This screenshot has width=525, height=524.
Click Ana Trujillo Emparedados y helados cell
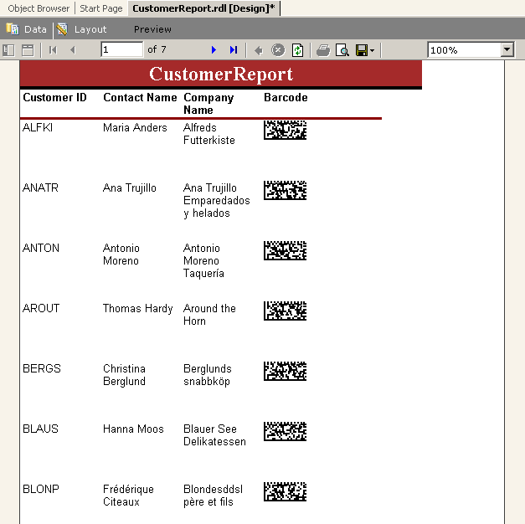(x=216, y=200)
